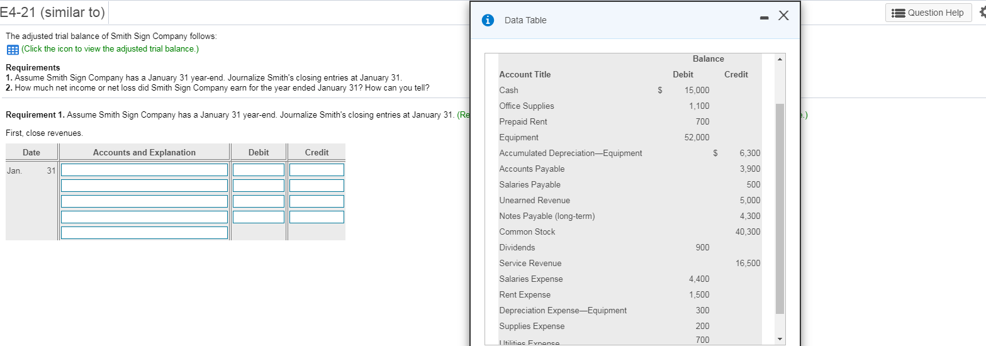Click the Account Title column header

click(x=525, y=74)
